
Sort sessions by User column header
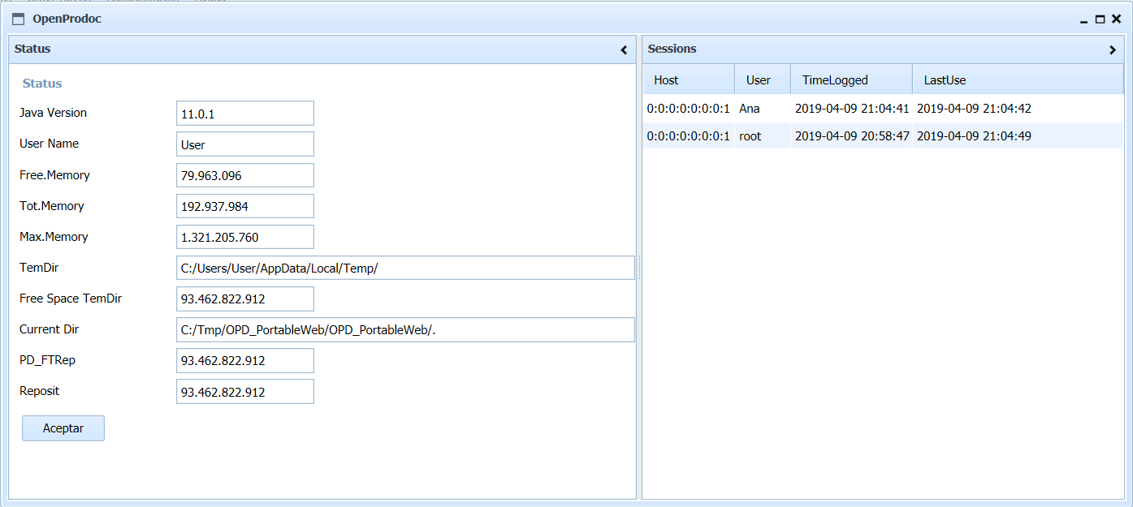[763, 79]
